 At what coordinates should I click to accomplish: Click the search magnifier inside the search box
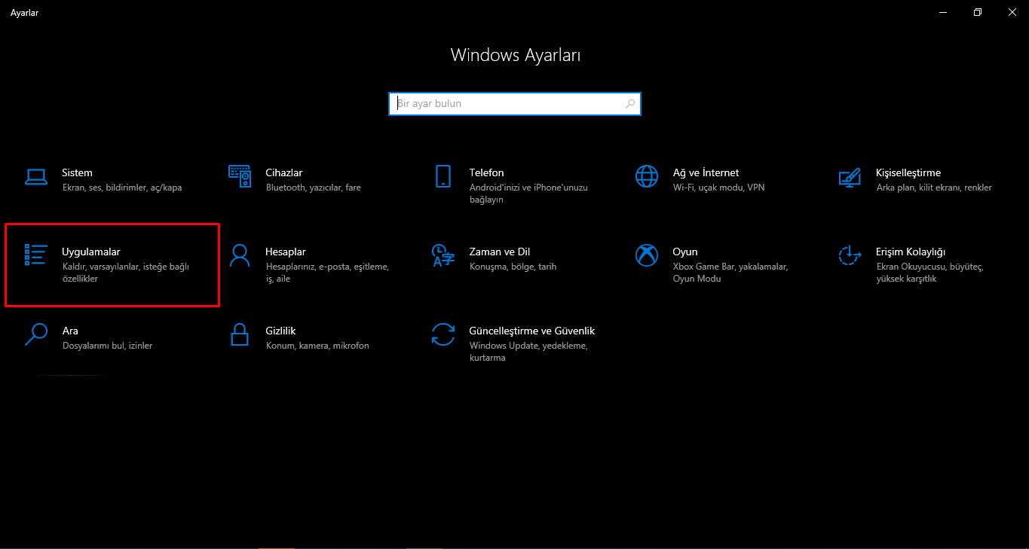pos(629,103)
